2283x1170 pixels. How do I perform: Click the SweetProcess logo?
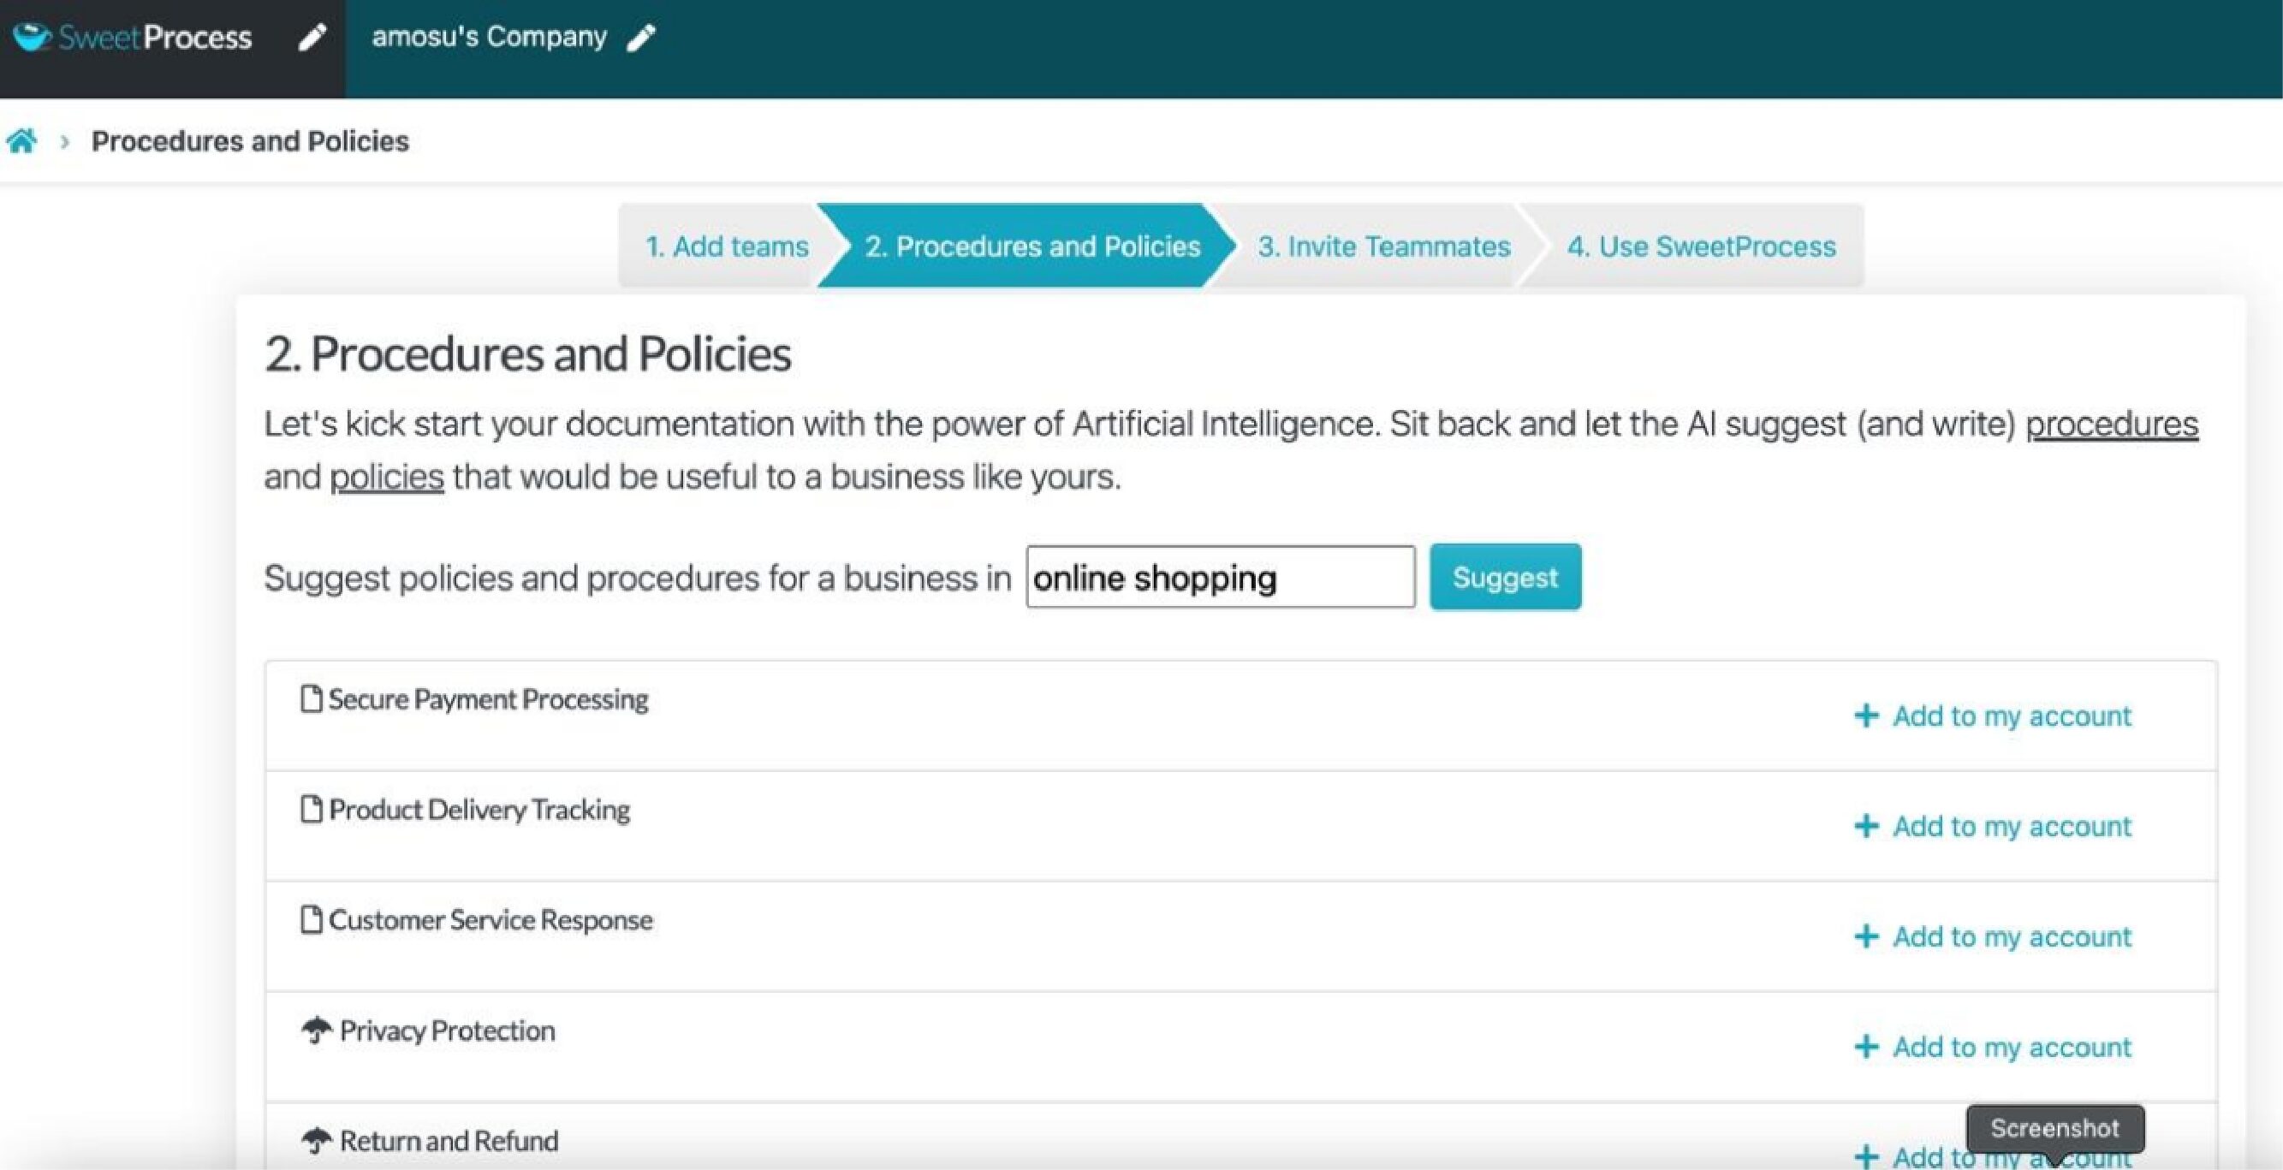click(x=133, y=37)
